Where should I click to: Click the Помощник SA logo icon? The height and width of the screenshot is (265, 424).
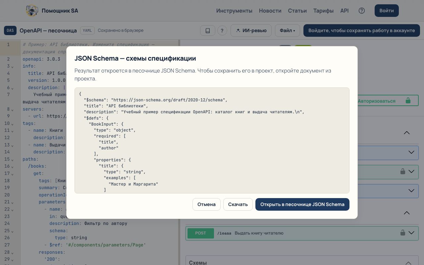pos(32,11)
